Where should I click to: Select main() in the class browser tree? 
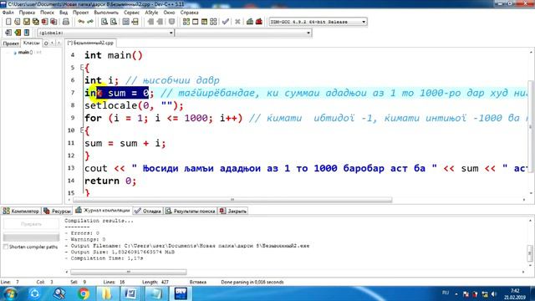point(27,52)
